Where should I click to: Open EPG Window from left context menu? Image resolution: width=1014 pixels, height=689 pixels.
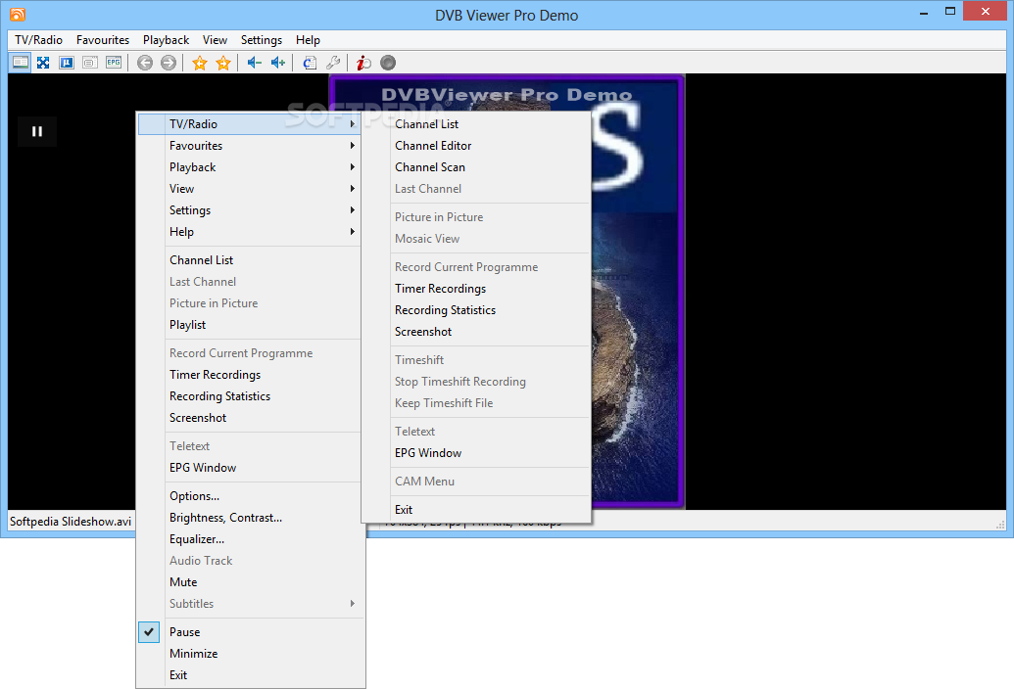(250, 468)
